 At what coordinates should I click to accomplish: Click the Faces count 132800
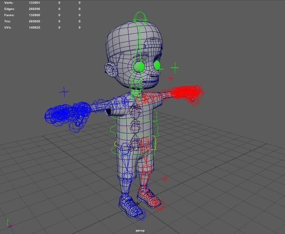(34, 15)
